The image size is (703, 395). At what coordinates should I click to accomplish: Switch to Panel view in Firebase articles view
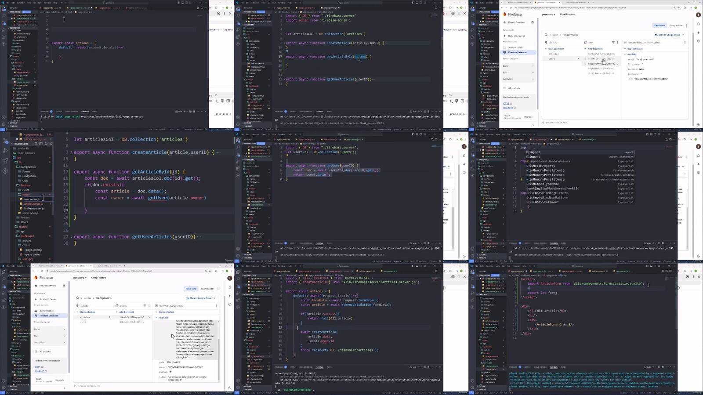click(x=191, y=289)
